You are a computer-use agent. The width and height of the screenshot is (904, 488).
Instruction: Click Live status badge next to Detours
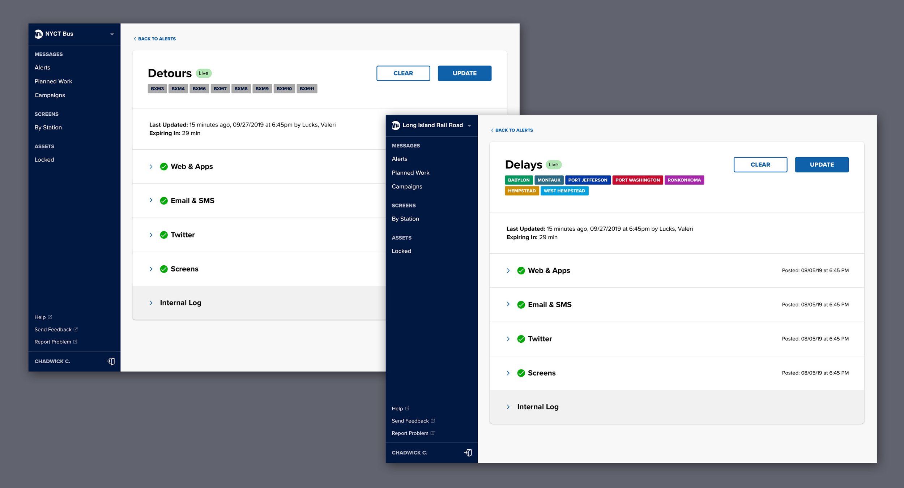[x=204, y=73]
